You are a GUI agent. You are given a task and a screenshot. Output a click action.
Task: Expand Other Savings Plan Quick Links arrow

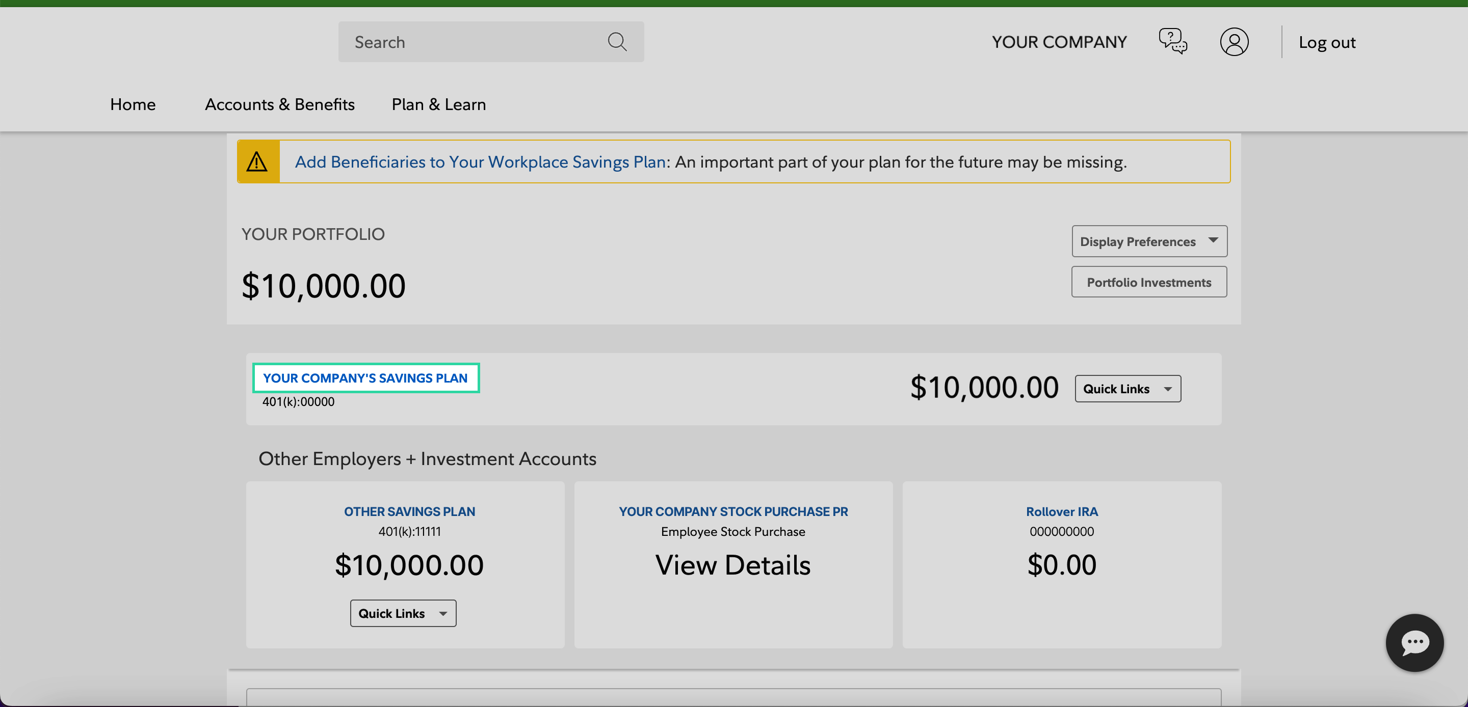pos(442,613)
